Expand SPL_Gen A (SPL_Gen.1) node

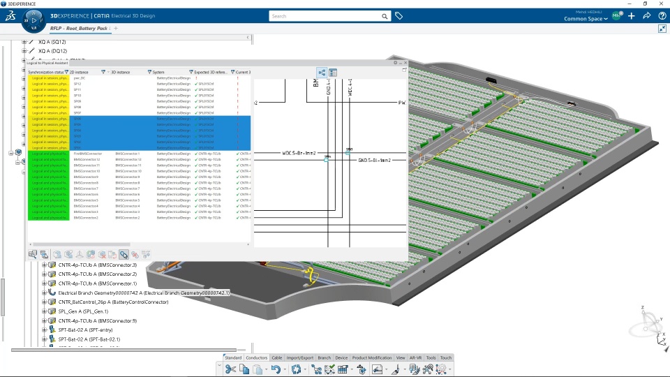[x=44, y=311]
